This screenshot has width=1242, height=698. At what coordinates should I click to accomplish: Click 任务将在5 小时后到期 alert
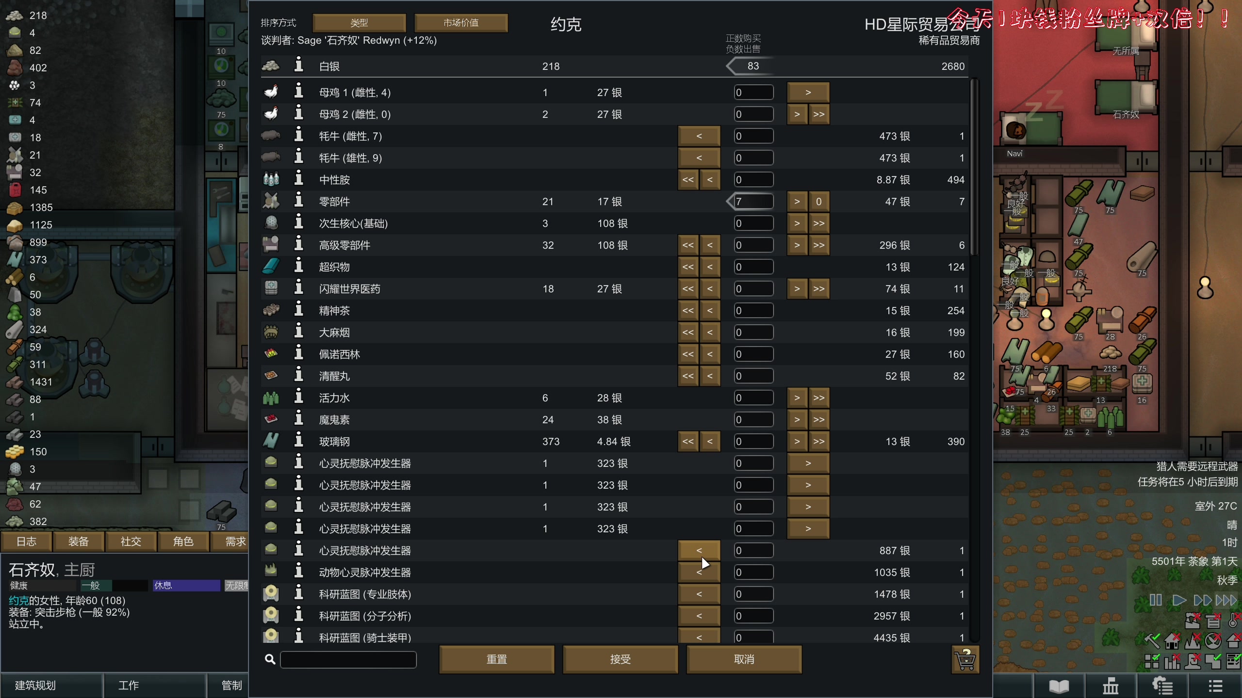(x=1188, y=482)
